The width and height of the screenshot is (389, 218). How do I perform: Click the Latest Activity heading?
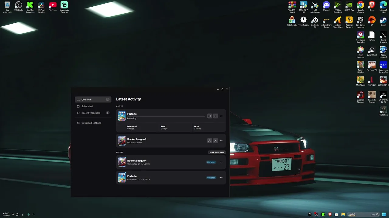pyautogui.click(x=128, y=99)
